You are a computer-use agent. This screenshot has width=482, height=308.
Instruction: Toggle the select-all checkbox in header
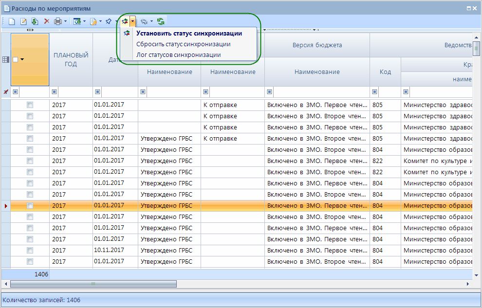click(x=16, y=59)
